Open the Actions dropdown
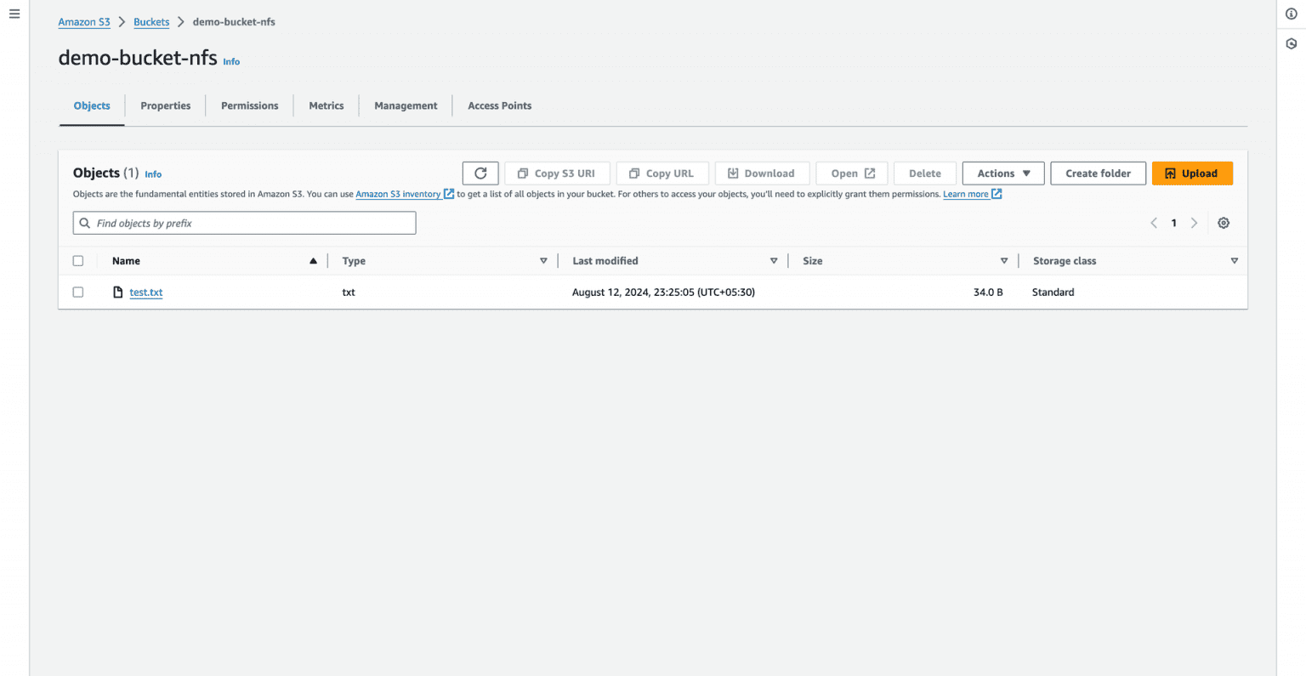The width and height of the screenshot is (1306, 676). 1002,173
